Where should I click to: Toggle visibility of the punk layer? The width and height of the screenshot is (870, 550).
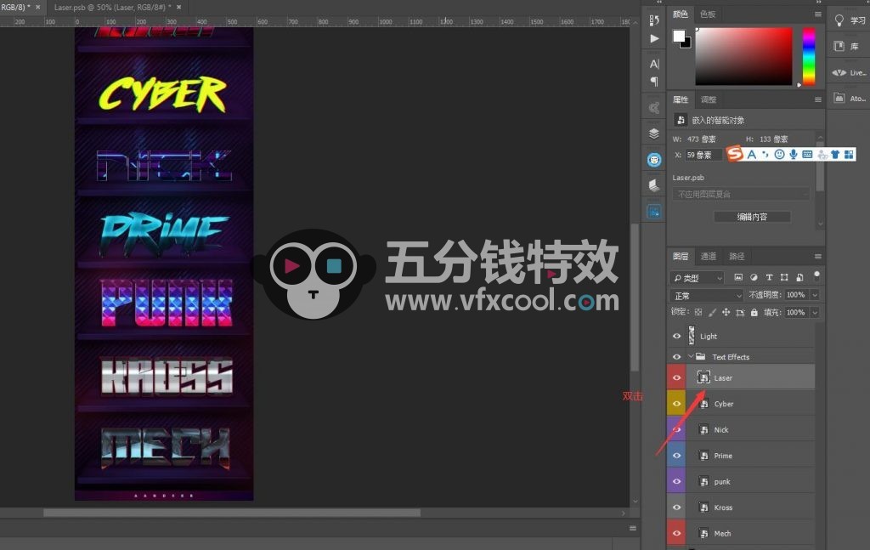coord(676,481)
